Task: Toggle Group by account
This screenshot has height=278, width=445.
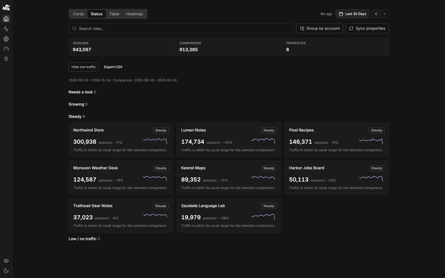Action: click(320, 28)
